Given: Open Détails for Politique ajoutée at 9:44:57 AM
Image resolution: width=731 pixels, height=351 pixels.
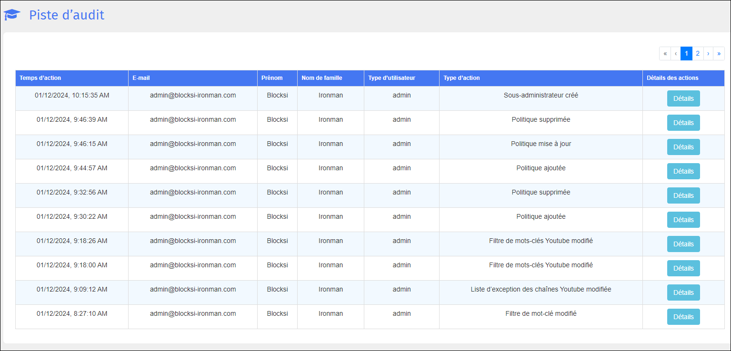Looking at the screenshot, I should (x=683, y=171).
